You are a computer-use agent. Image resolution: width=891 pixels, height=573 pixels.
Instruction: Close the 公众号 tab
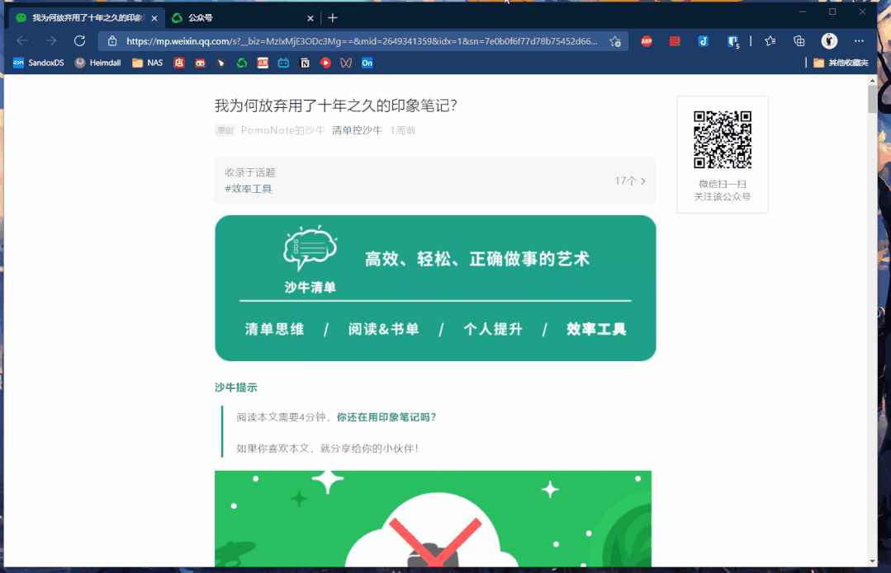coord(310,18)
